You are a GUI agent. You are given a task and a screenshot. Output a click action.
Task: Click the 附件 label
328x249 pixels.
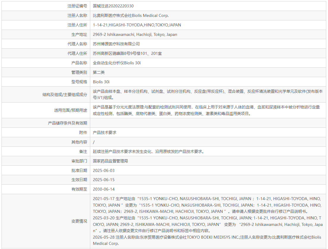(83, 133)
